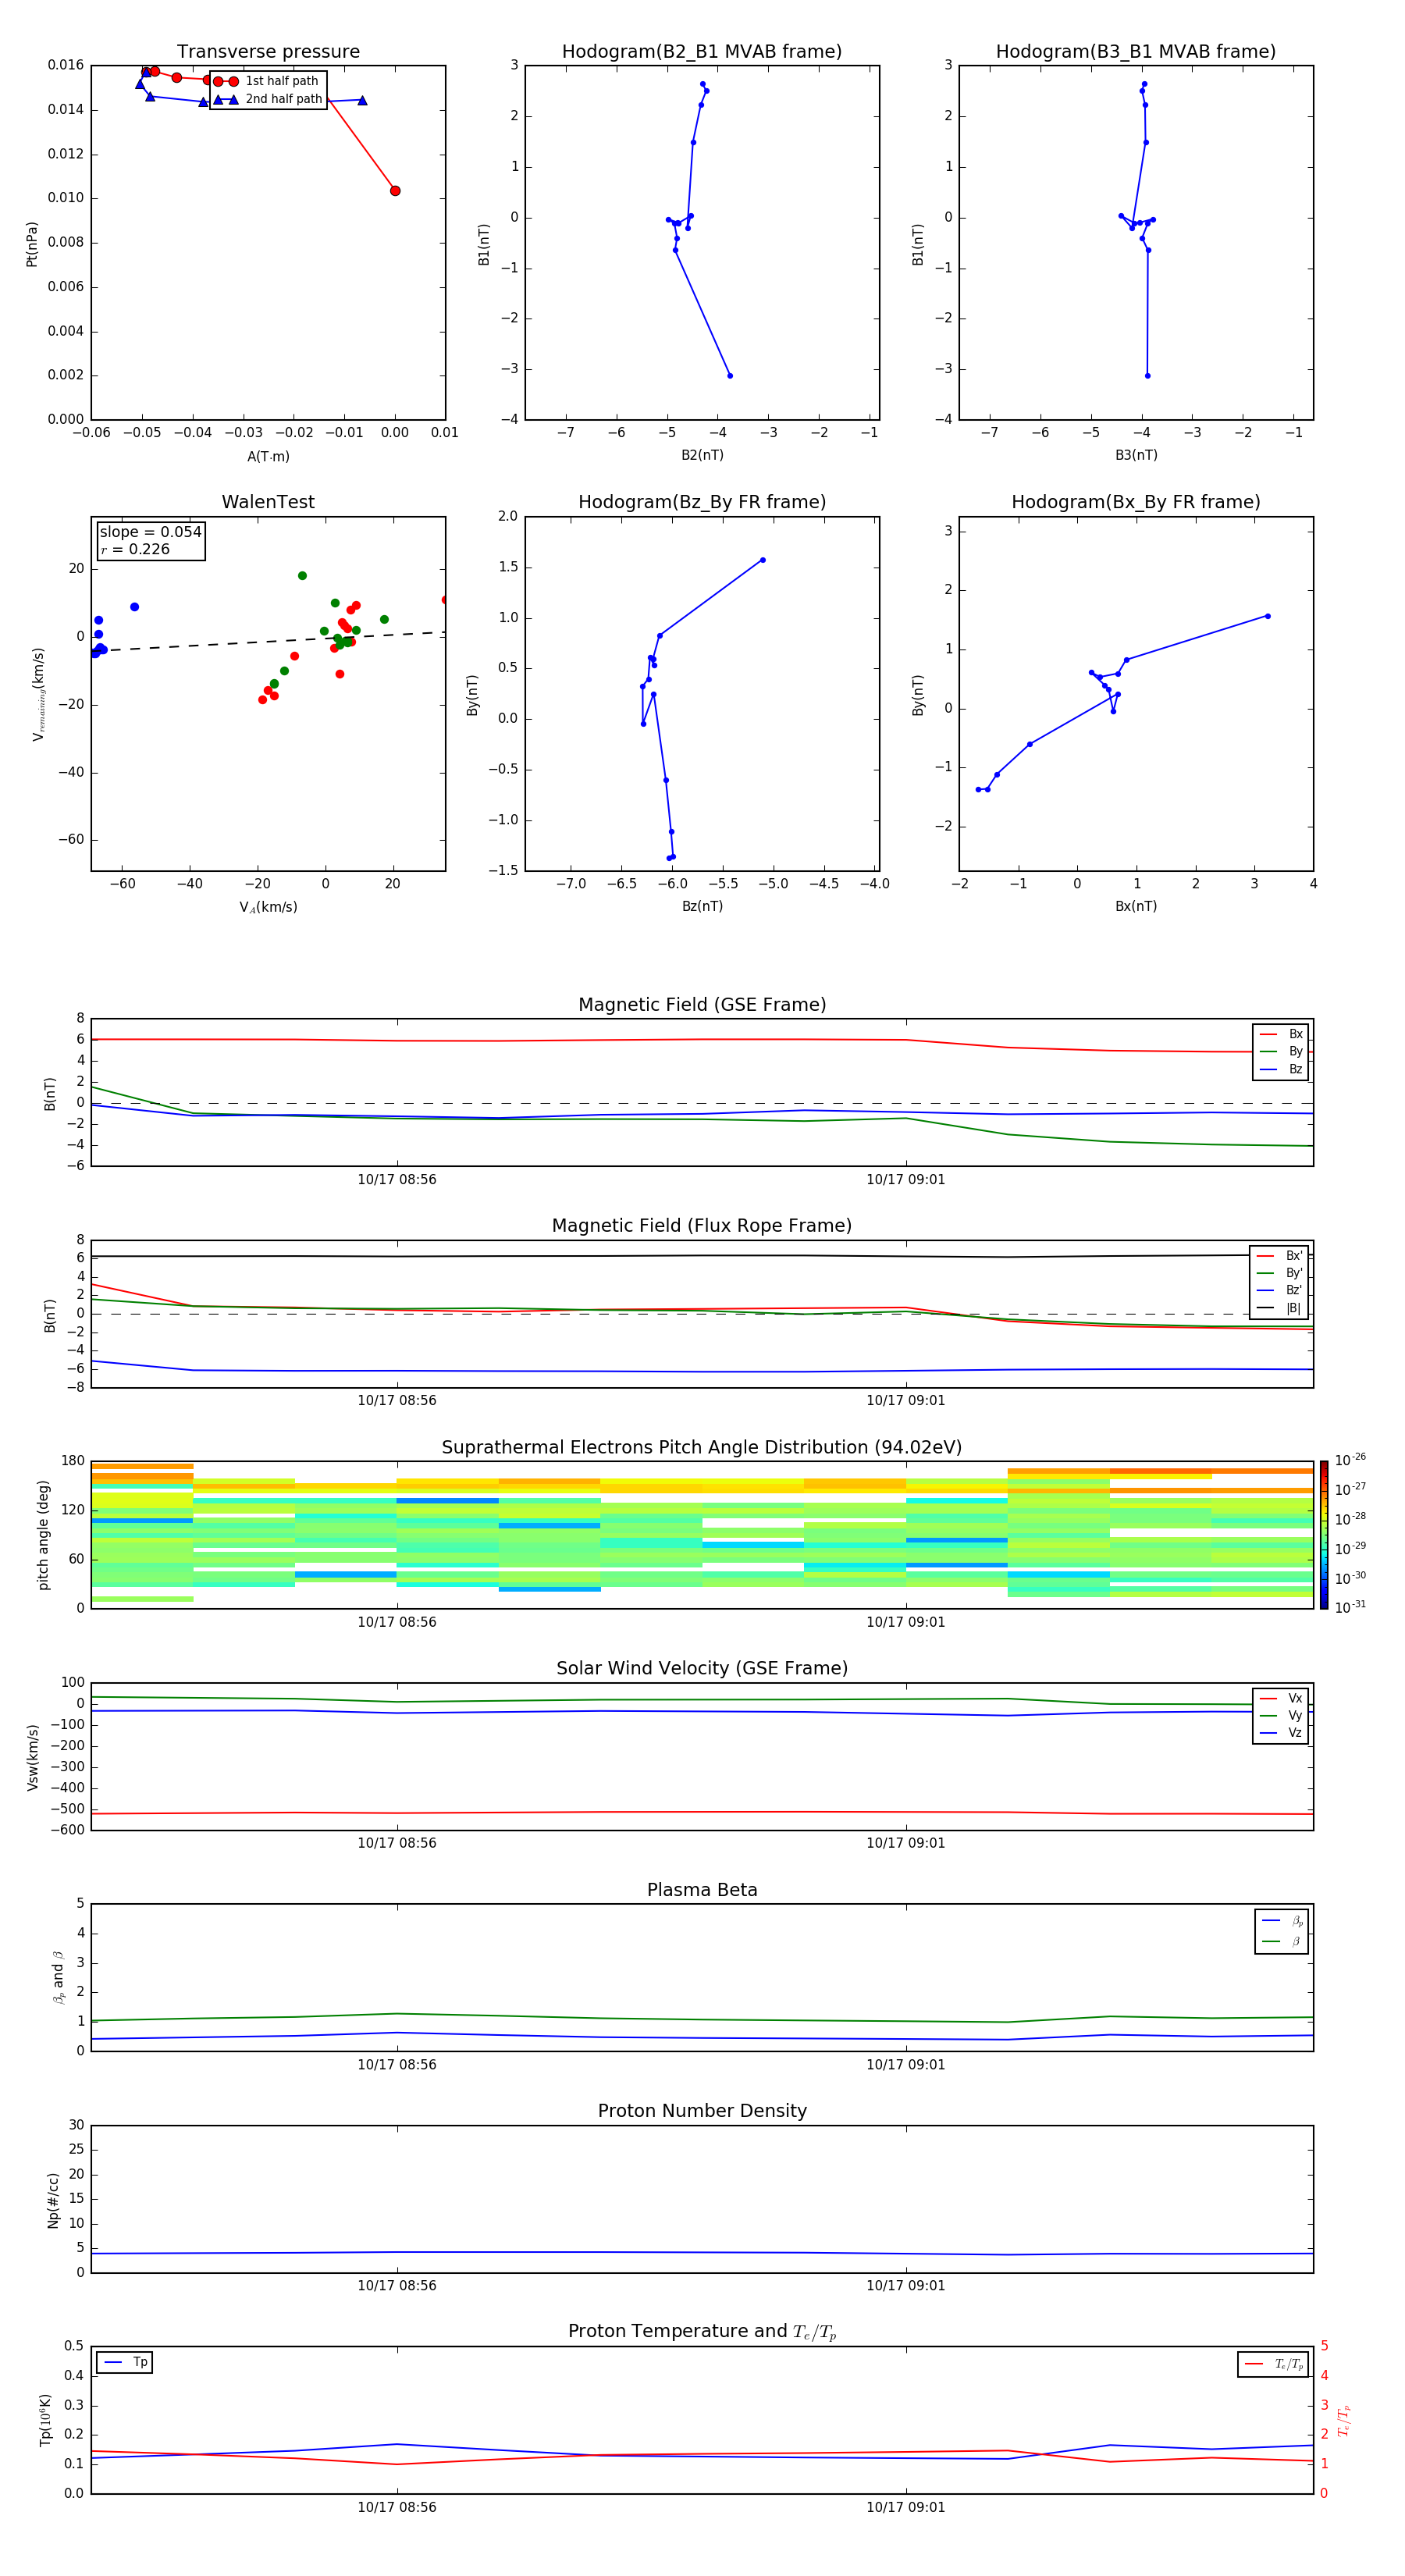Click the 'Hodogram(Bz_By FR frame)' title

[x=702, y=502]
